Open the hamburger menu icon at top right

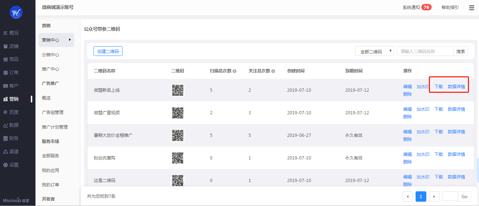[471, 8]
